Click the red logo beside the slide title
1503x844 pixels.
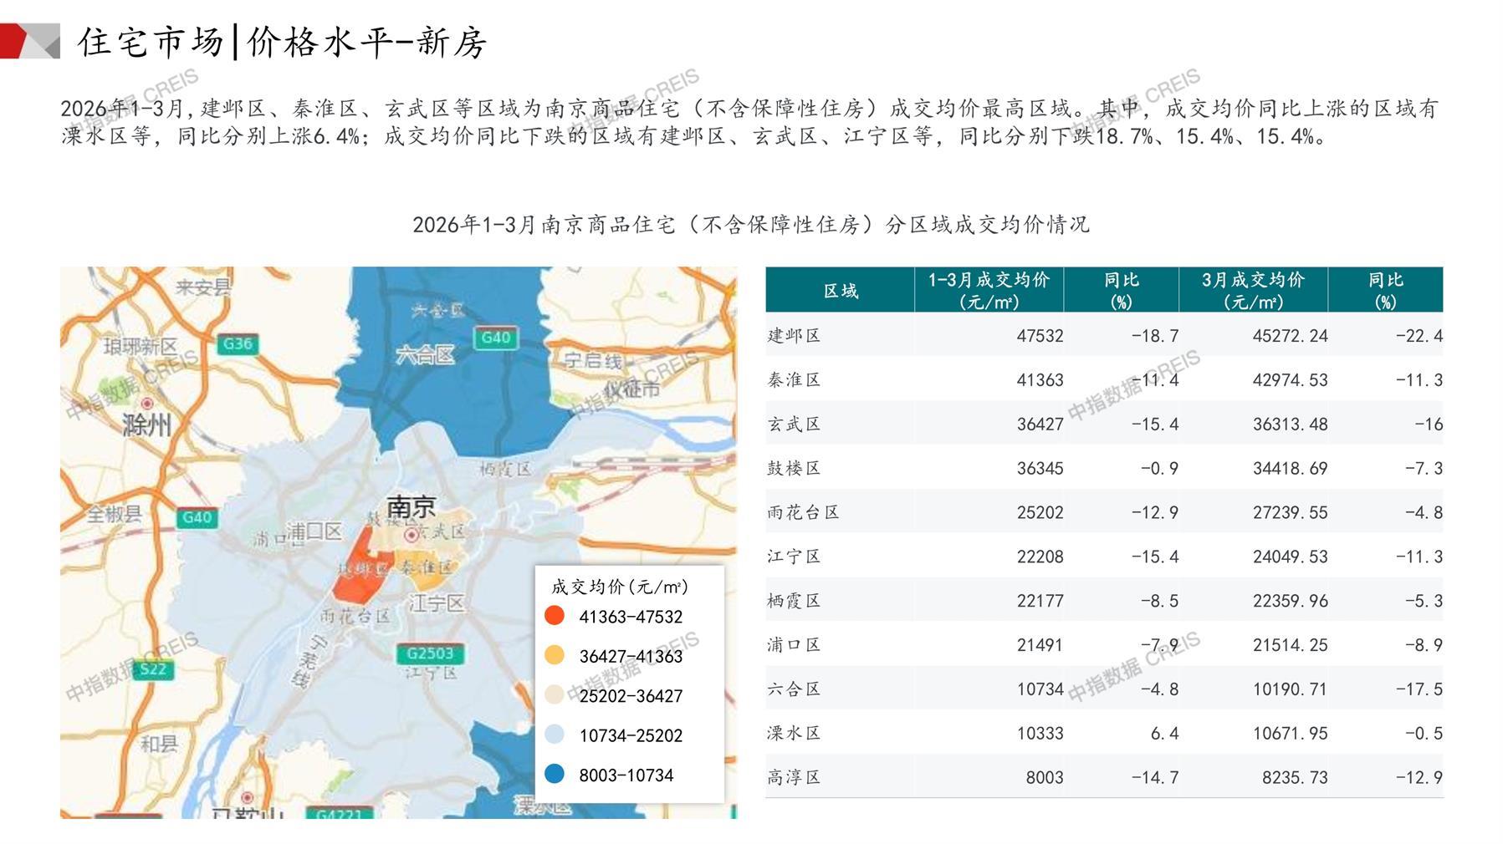30,41
